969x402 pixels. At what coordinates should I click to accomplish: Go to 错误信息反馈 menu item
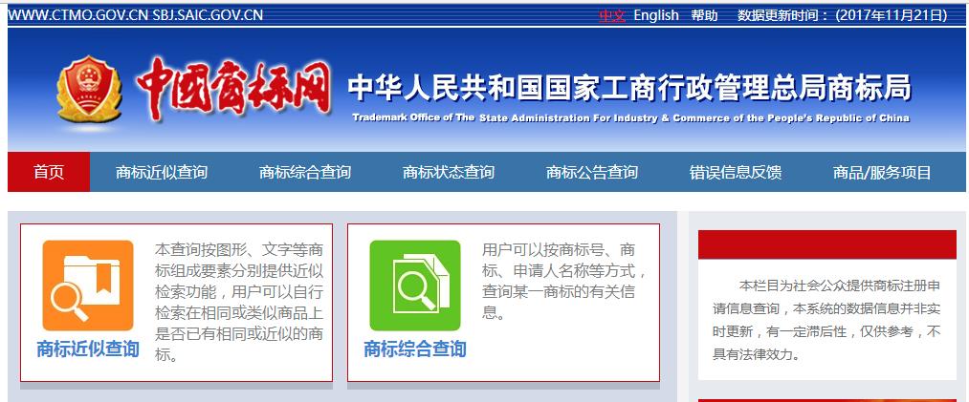[736, 172]
